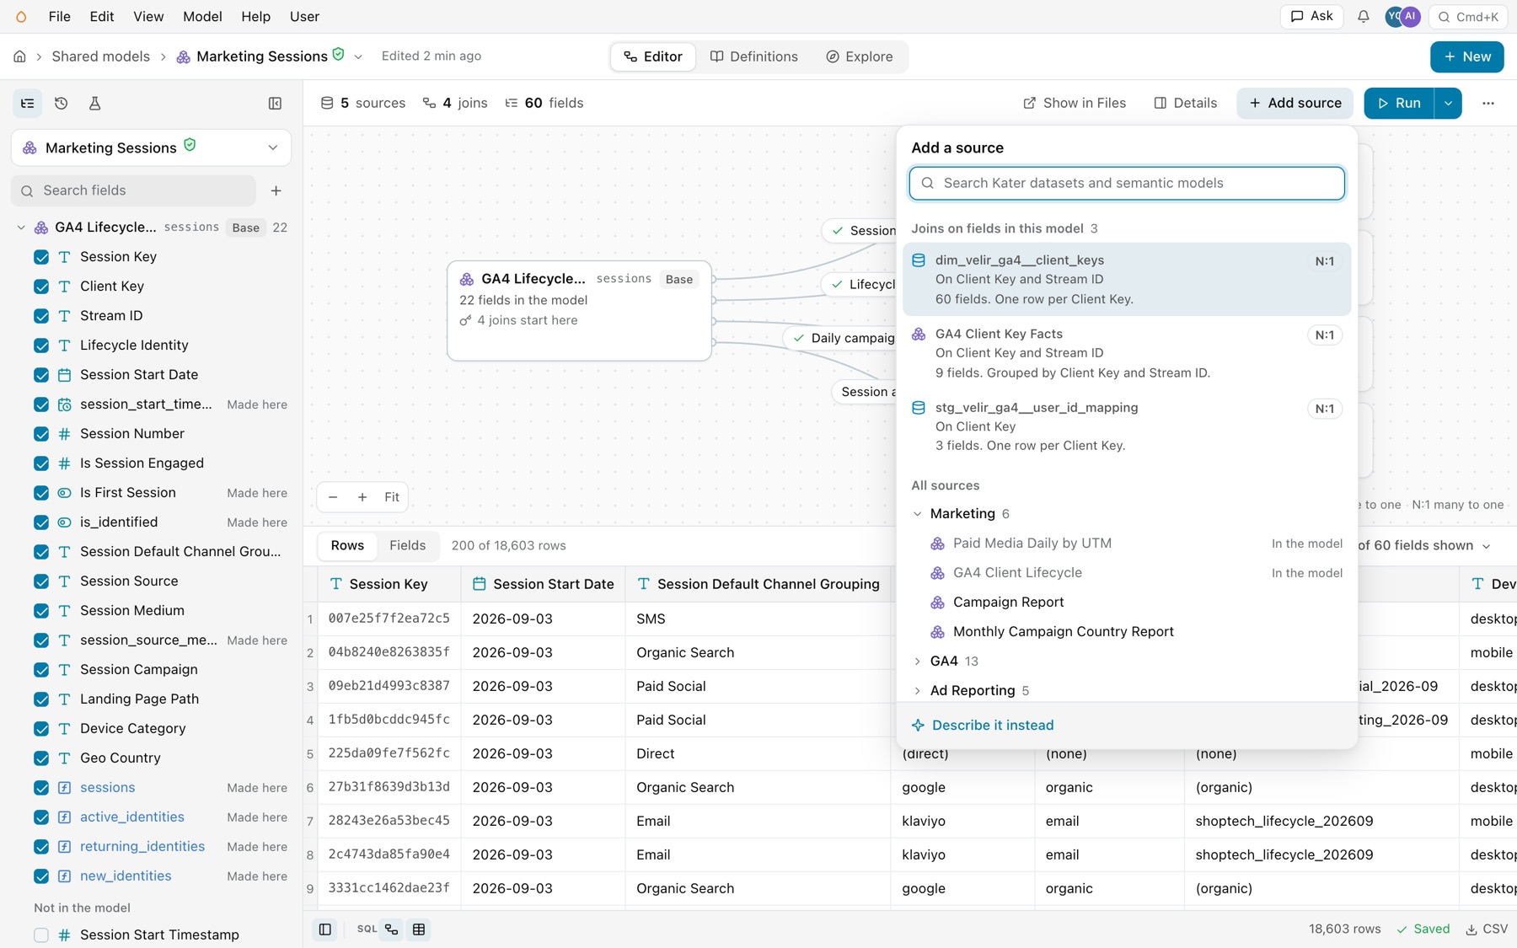Focus the Search fields input
1517x948 pixels.
pos(134,190)
